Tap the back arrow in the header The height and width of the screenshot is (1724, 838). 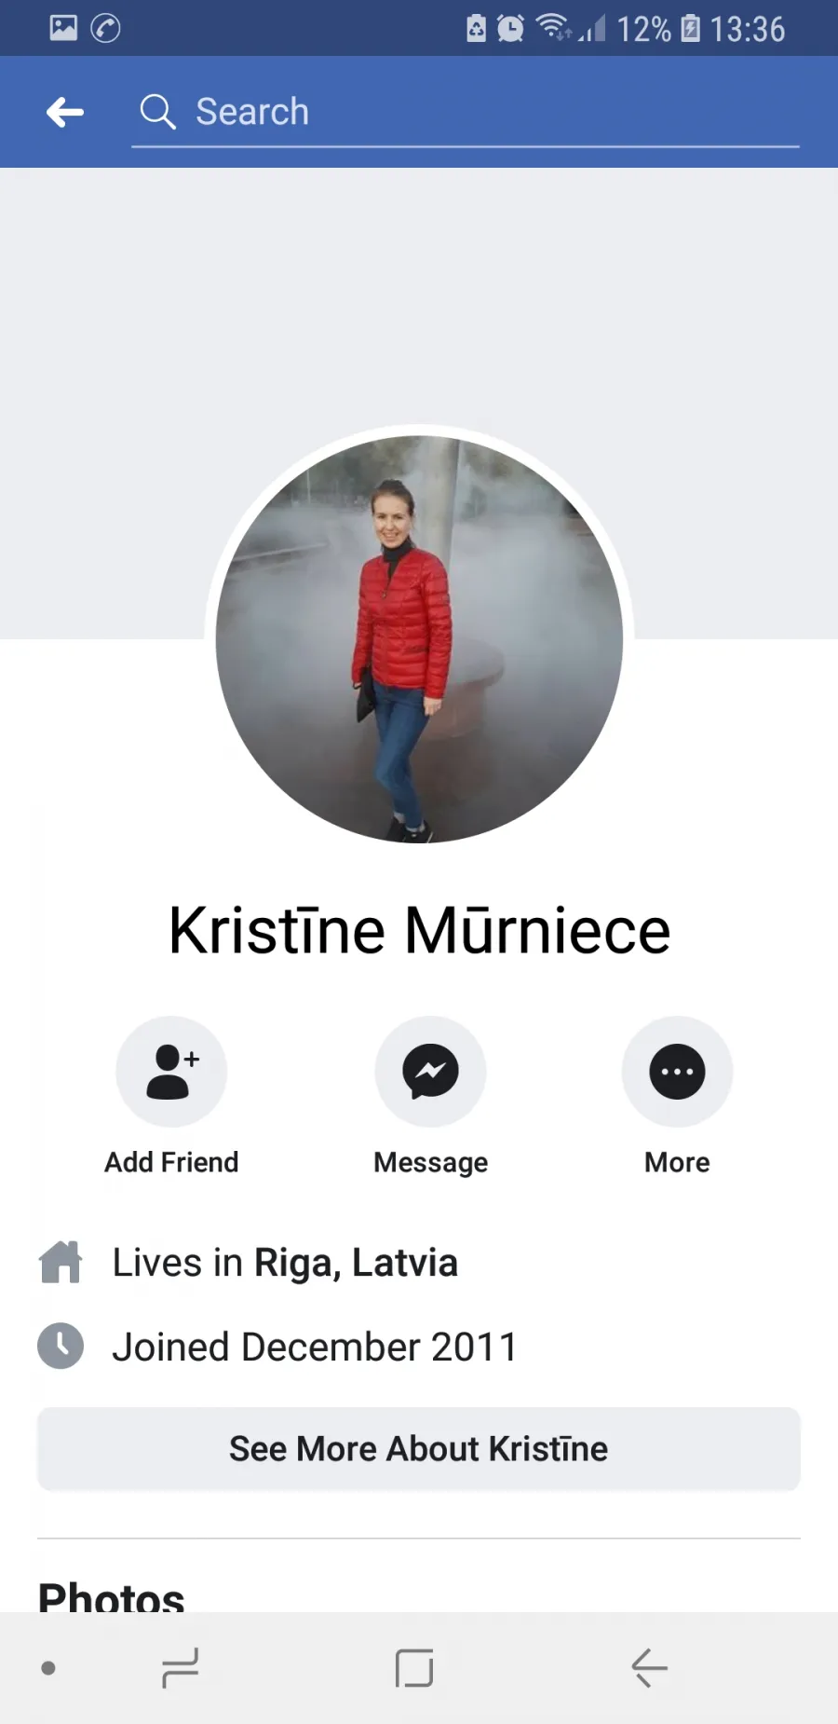tap(65, 112)
